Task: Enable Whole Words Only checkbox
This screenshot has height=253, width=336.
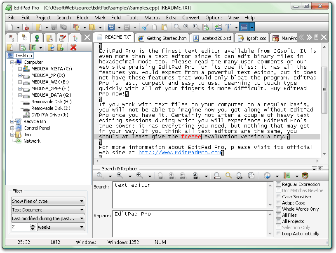Action: pos(278,209)
